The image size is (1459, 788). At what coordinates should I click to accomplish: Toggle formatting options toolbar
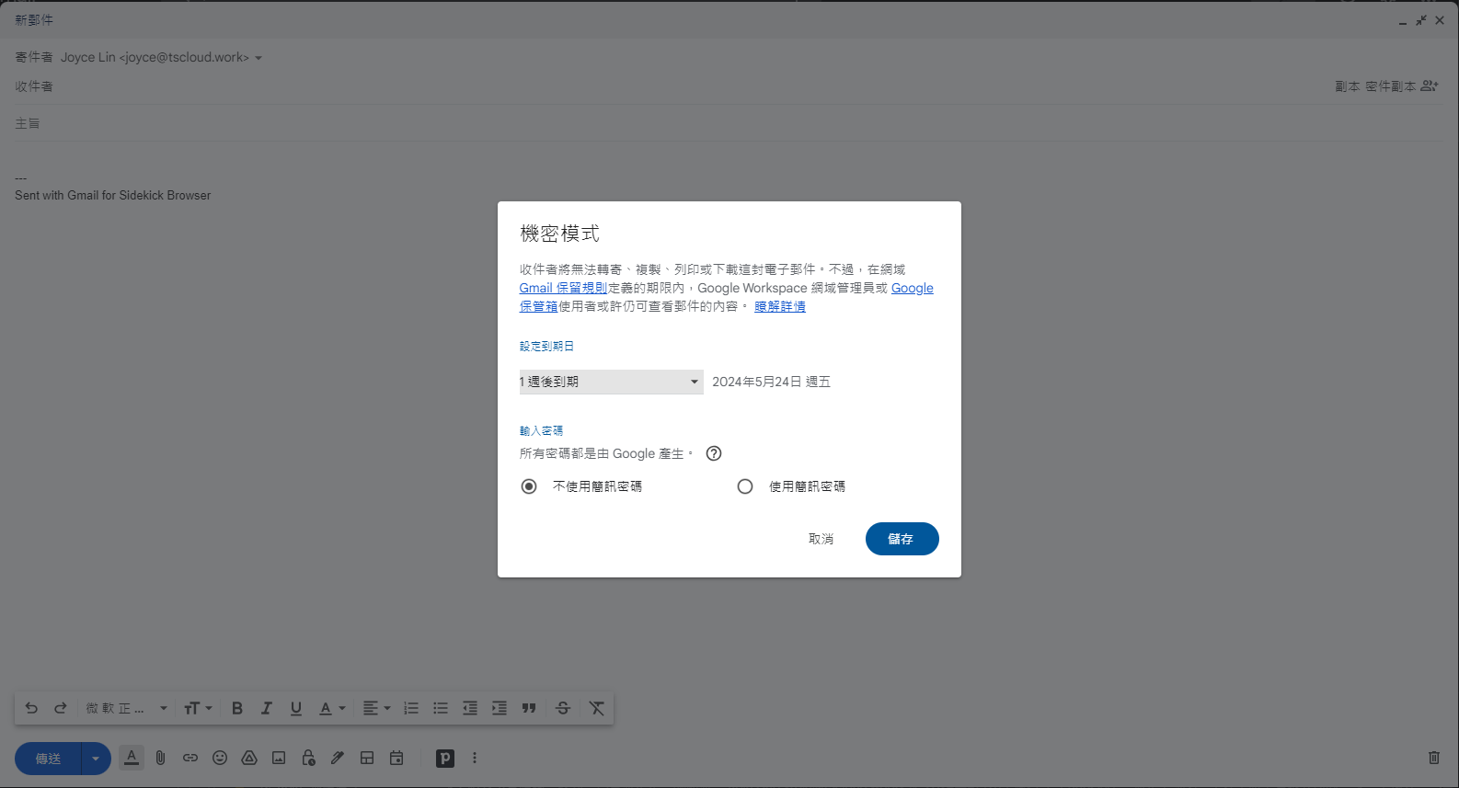click(132, 758)
